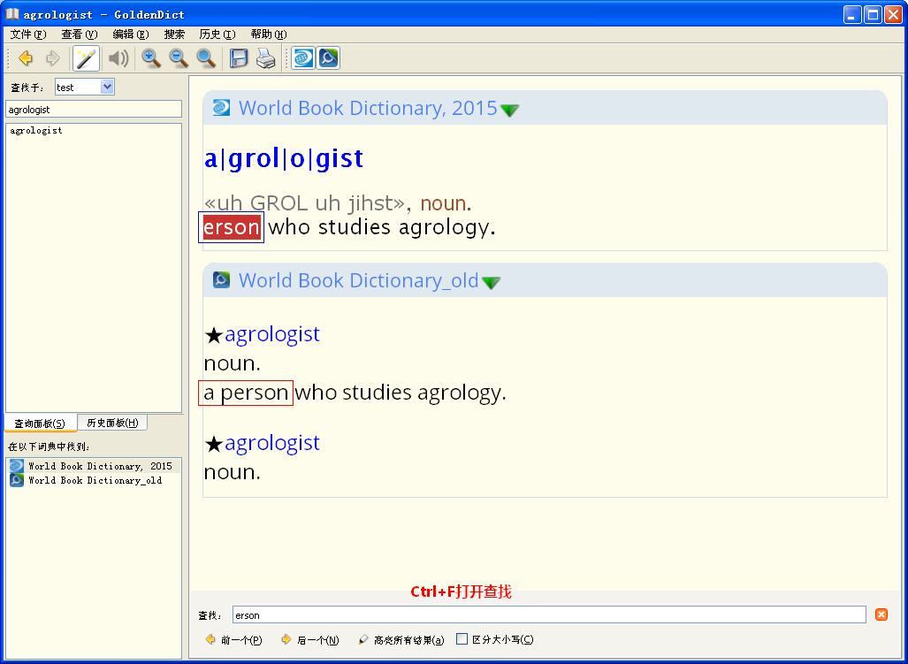This screenshot has height=664, width=908.
Task: Click the agrologist search input field
Action: coord(94,110)
